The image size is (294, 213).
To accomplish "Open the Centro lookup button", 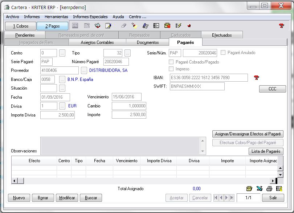I will [x=62, y=53].
